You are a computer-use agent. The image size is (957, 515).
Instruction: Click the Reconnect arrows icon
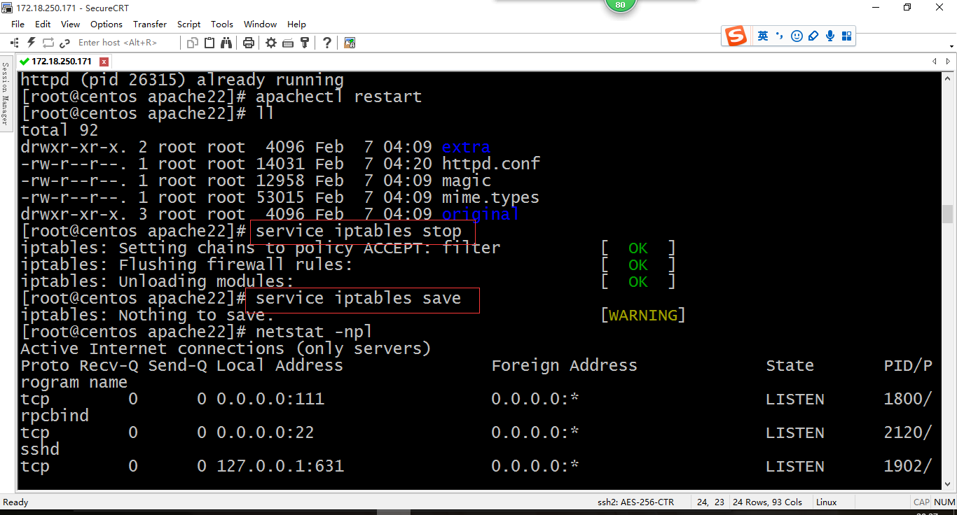pos(48,43)
